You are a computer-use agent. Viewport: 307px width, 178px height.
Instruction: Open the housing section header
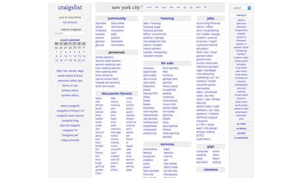tap(167, 18)
